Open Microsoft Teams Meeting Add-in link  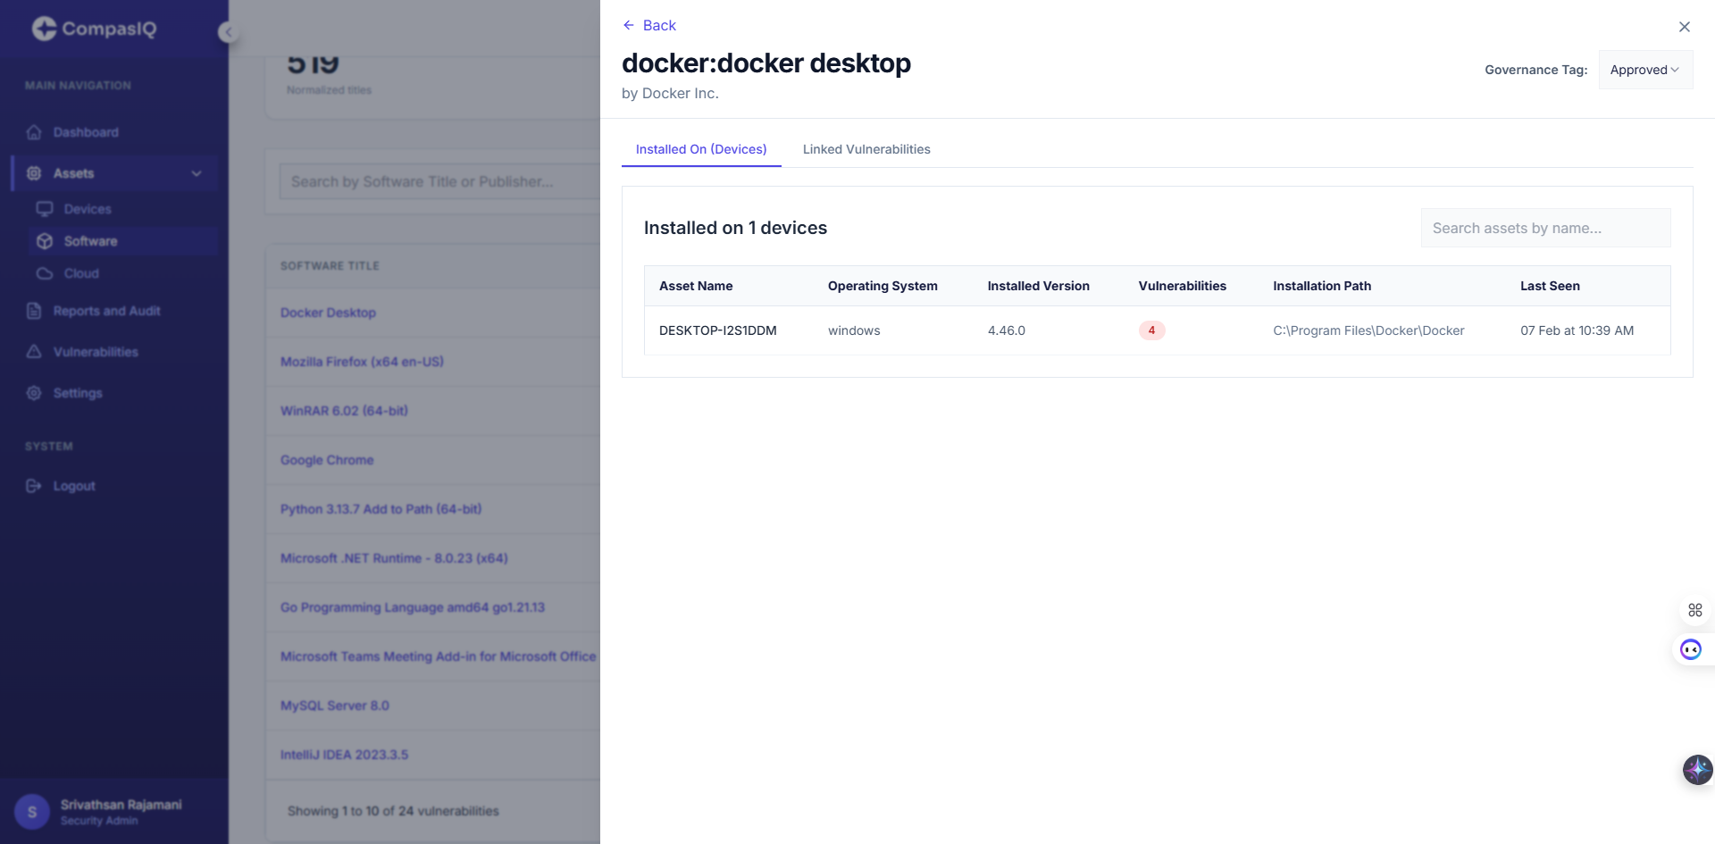[438, 656]
